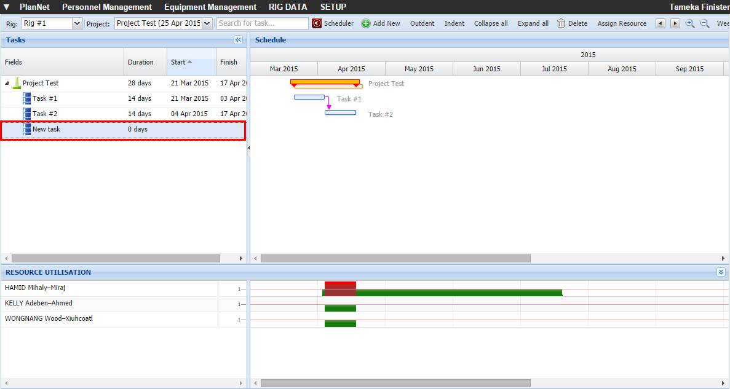Image resolution: width=730 pixels, height=389 pixels.
Task: Click the Schedule horizontal scrollbar thumb
Action: point(395,259)
